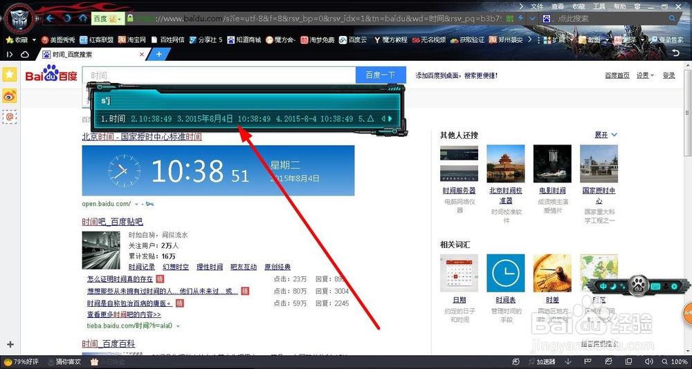The image size is (692, 369).
Task: Open the Weibo sidebar icon
Action: [10, 95]
